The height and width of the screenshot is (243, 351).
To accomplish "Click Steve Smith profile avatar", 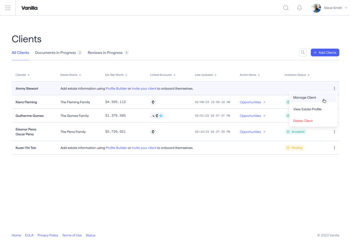I will click(x=316, y=8).
